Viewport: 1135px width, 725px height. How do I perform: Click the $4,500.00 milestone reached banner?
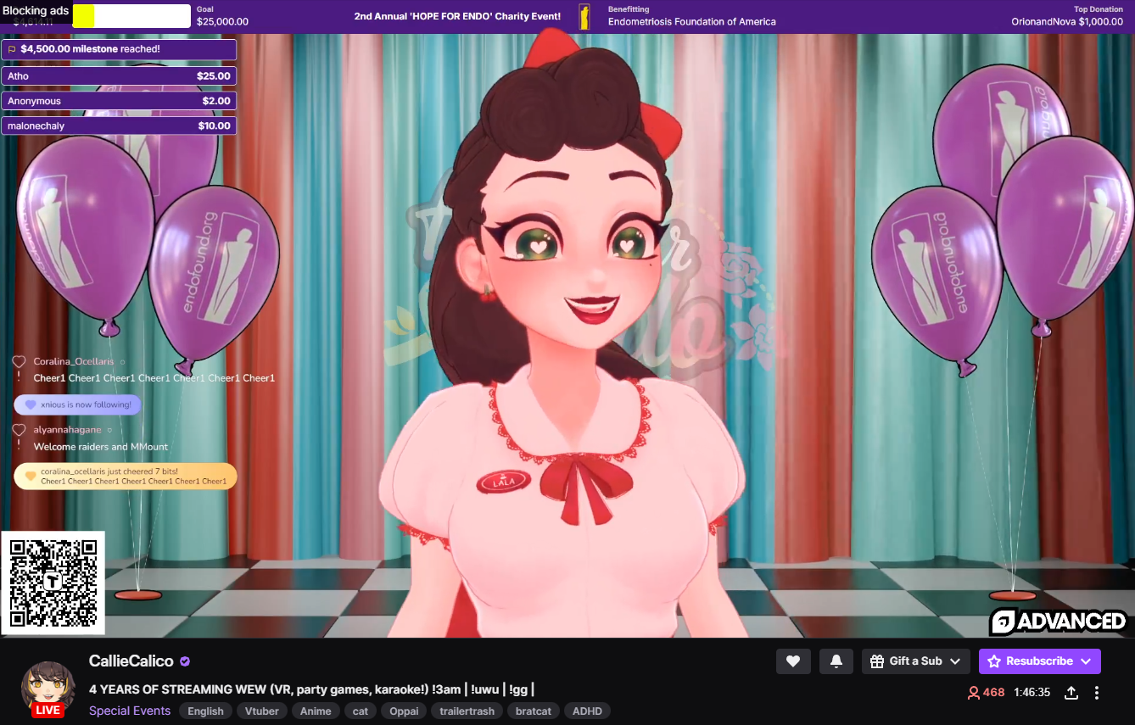click(x=119, y=49)
